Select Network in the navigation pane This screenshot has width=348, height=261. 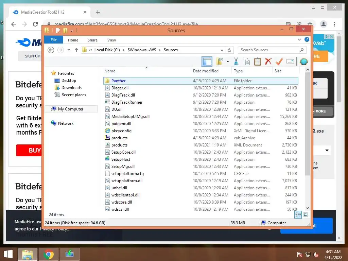(66, 123)
